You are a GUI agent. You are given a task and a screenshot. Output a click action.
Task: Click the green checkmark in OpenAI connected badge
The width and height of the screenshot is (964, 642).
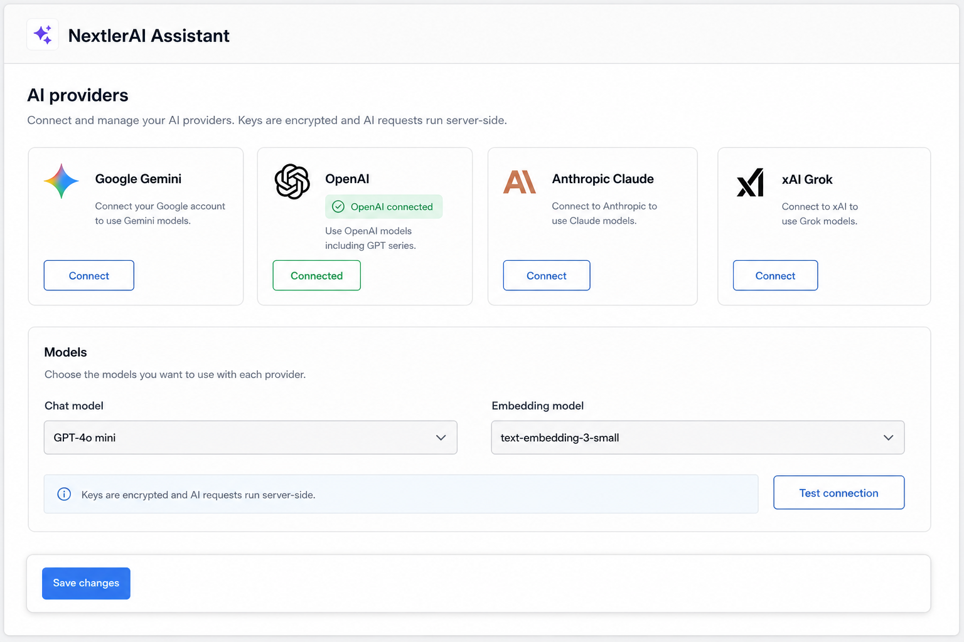click(338, 207)
